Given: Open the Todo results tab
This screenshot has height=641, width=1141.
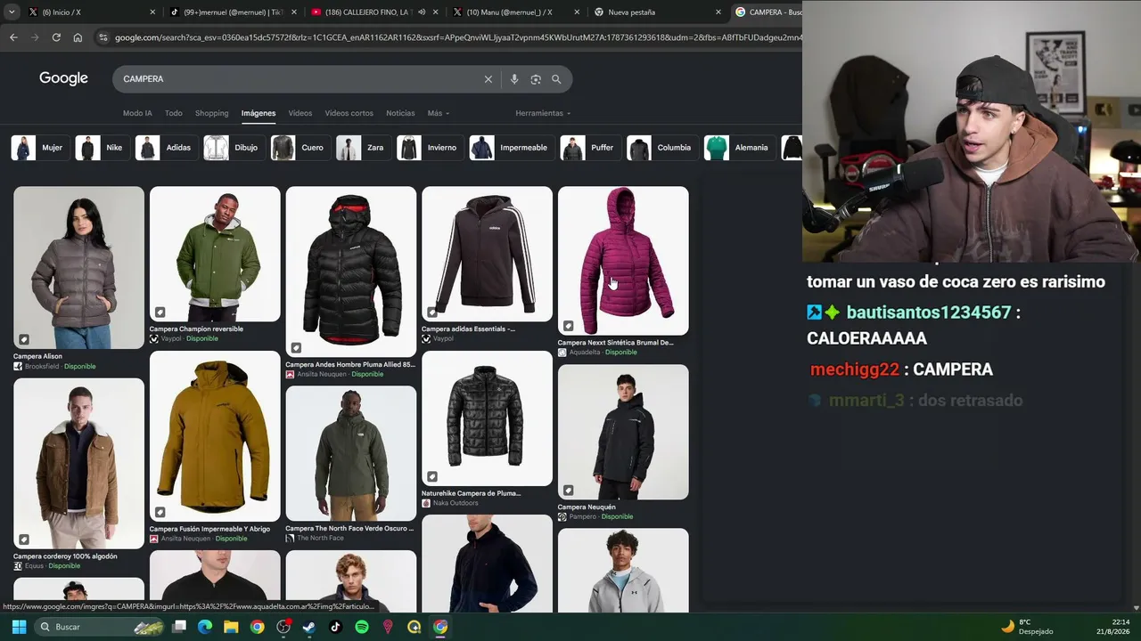Looking at the screenshot, I should click(174, 113).
